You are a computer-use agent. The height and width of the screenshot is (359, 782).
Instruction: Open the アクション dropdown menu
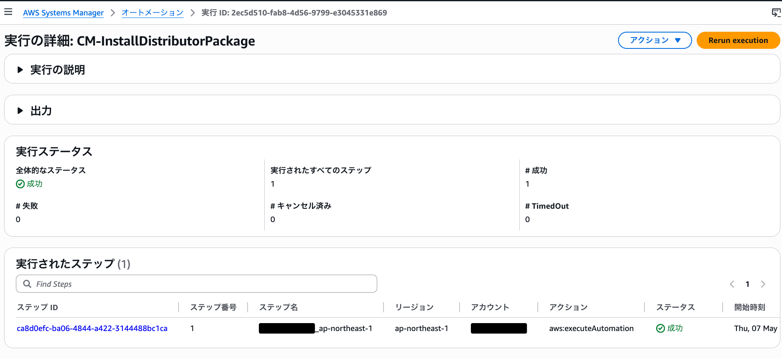click(x=655, y=40)
